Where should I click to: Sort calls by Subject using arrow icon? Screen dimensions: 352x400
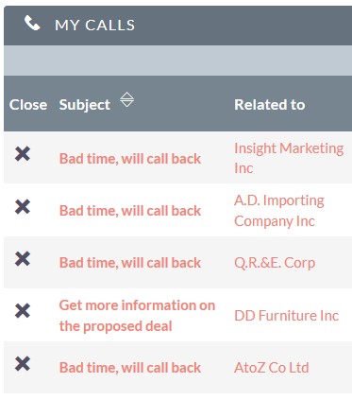click(126, 99)
